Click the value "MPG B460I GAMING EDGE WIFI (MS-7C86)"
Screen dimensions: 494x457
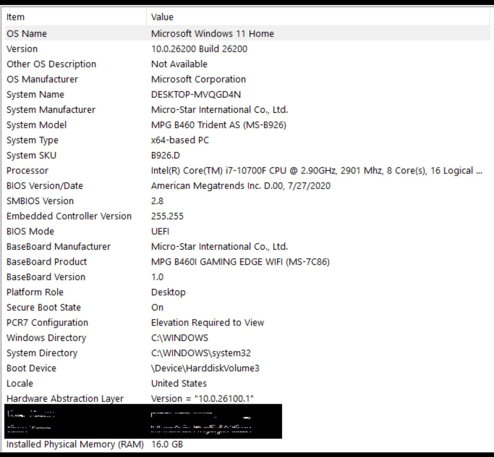pos(240,262)
